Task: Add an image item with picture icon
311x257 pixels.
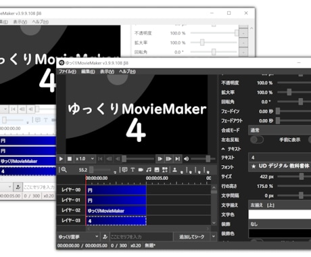Action: (157, 170)
